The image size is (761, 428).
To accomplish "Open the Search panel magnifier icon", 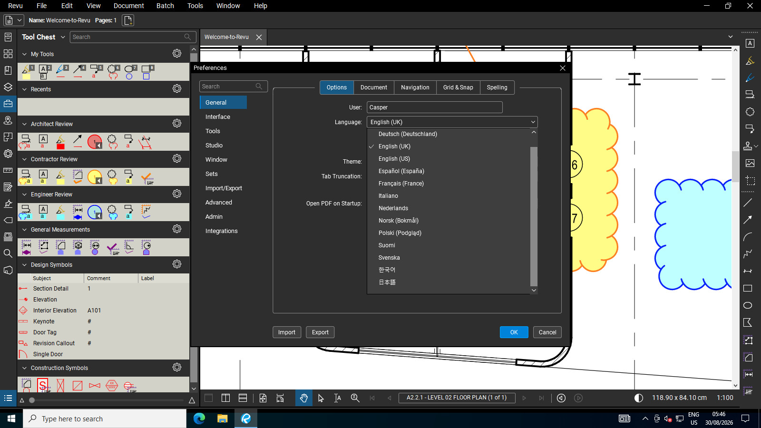I will [8, 253].
